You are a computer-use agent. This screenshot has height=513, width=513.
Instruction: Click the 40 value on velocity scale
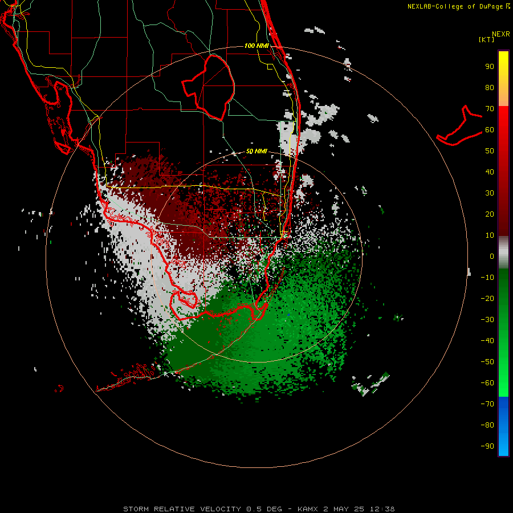point(490,172)
